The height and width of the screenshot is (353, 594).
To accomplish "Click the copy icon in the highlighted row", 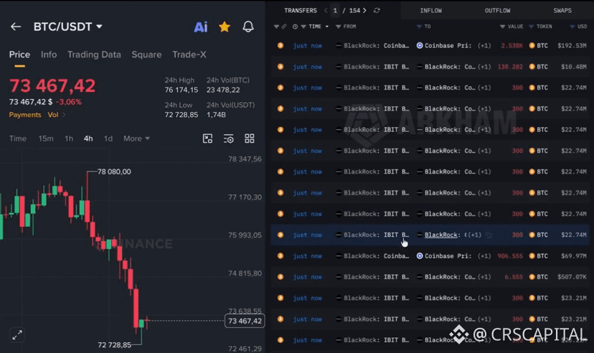I will pos(489,235).
